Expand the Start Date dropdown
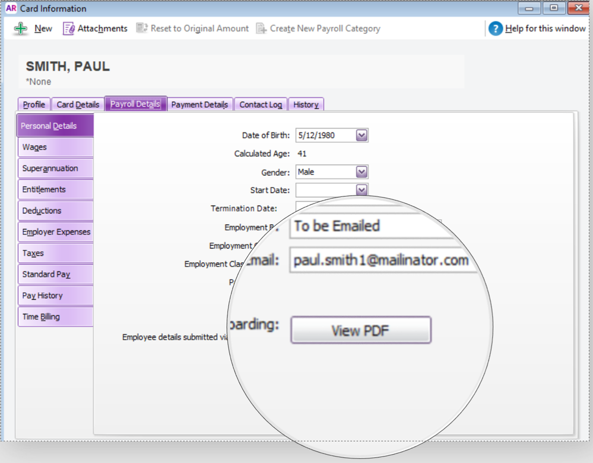Image resolution: width=593 pixels, height=463 pixels. pyautogui.click(x=361, y=190)
